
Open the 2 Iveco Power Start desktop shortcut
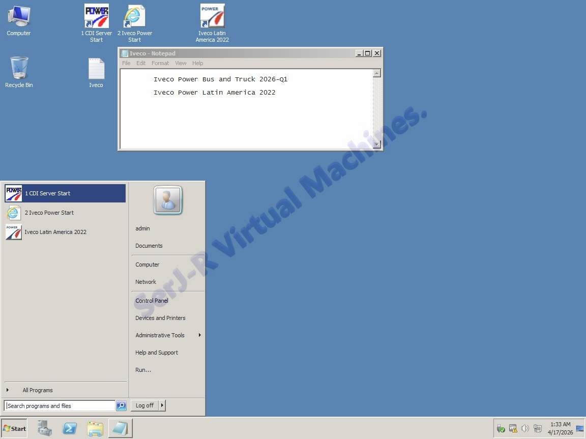pyautogui.click(x=135, y=17)
